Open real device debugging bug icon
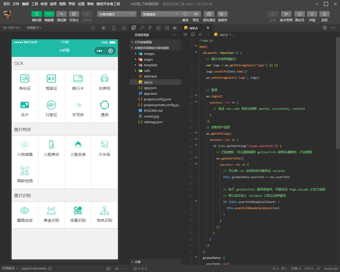Screen dimensions: 340x272 [209, 14]
